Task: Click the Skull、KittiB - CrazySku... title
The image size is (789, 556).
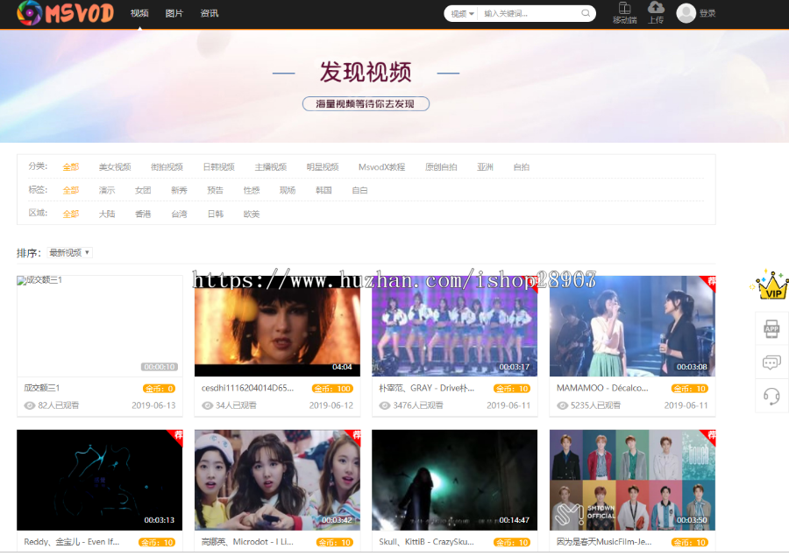Action: (x=426, y=542)
